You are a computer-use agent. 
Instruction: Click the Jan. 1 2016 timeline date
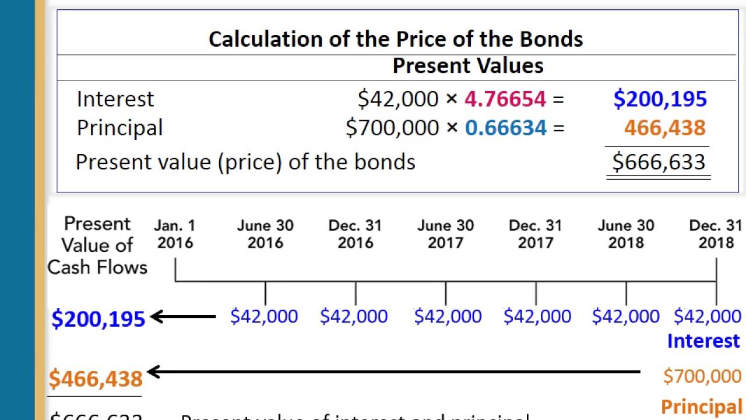(175, 234)
